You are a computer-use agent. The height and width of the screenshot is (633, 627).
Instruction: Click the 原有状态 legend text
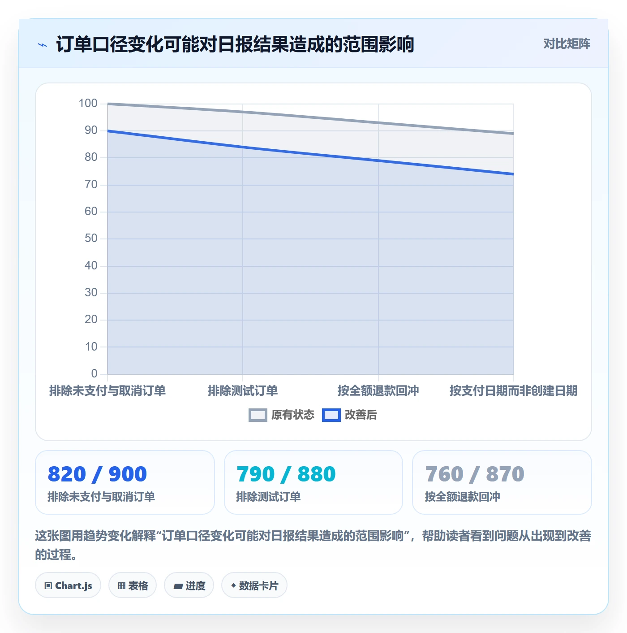(292, 415)
